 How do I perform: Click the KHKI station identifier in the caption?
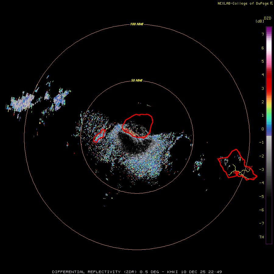click(172, 272)
